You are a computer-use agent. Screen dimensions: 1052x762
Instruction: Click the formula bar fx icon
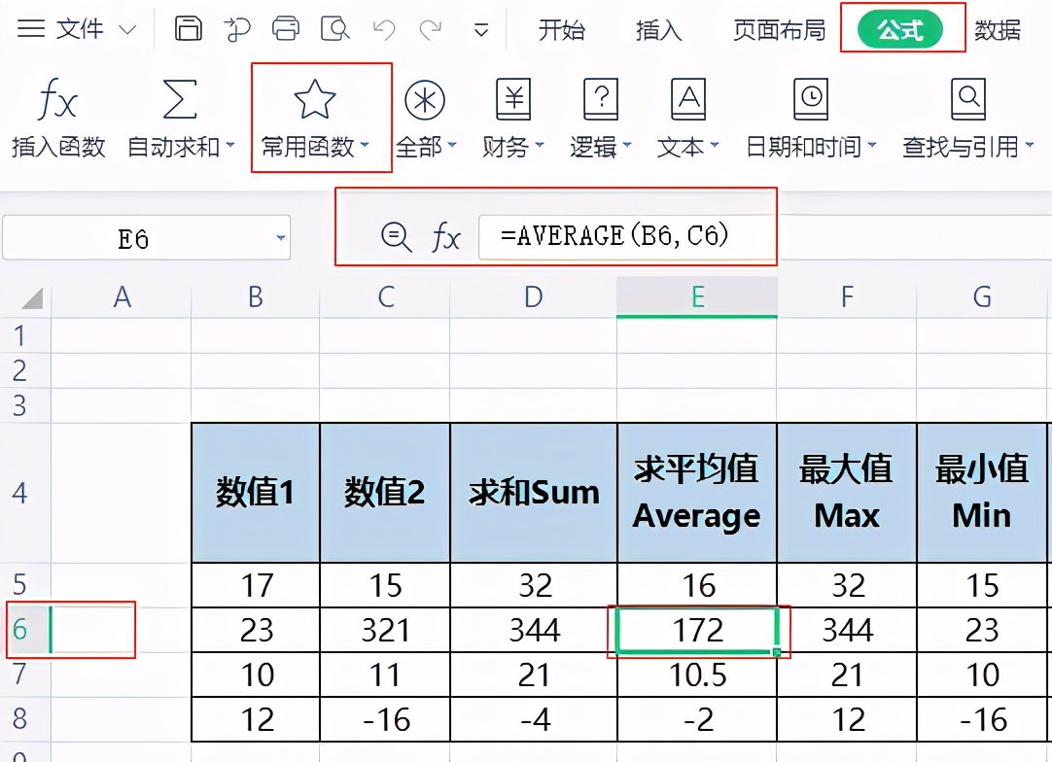[446, 237]
